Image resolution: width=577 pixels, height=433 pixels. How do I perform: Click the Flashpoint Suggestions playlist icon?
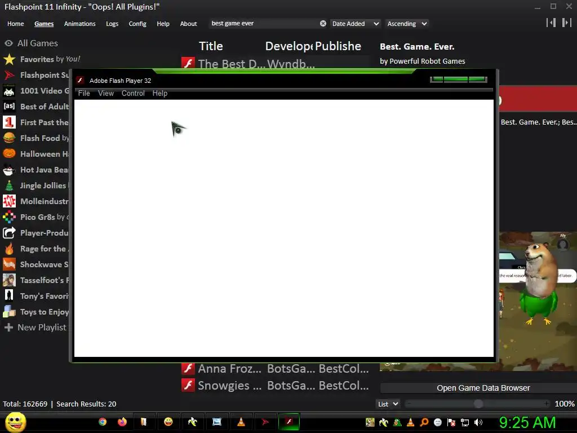pos(9,75)
